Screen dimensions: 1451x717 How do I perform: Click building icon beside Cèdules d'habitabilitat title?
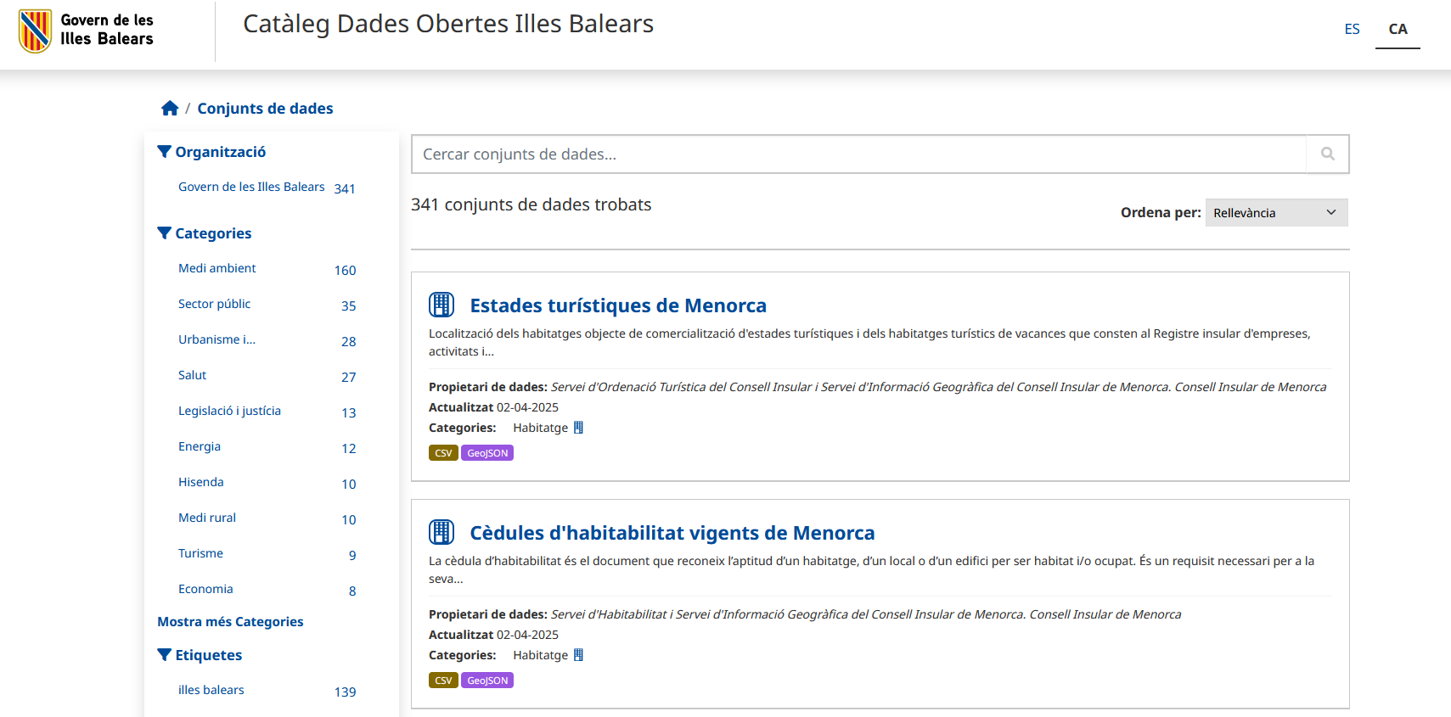(441, 532)
